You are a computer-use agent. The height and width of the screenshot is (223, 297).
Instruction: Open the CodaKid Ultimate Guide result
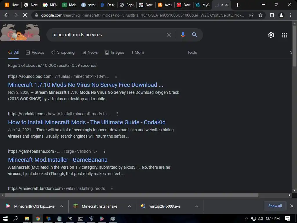(x=87, y=122)
